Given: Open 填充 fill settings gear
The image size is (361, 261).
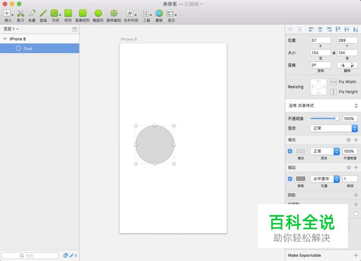Looking at the screenshot, I should tap(348, 140).
